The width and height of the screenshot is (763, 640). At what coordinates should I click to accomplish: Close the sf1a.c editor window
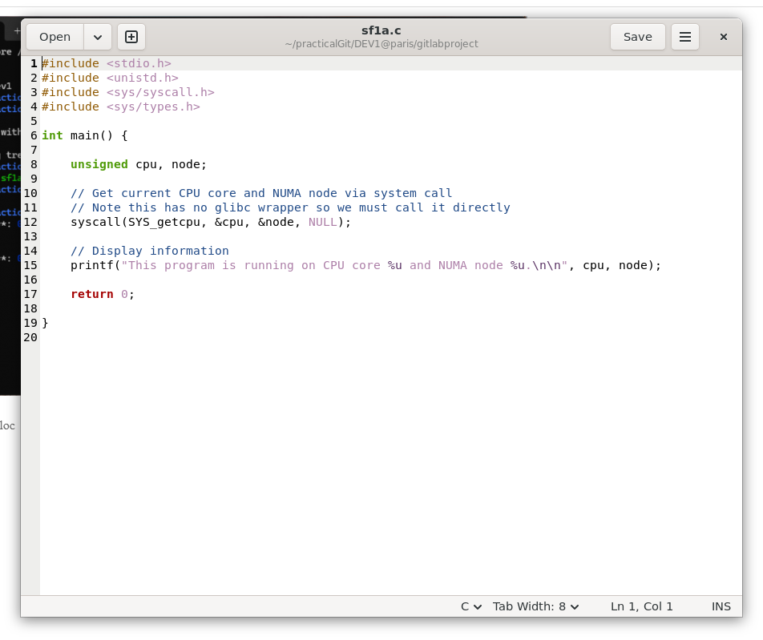tap(724, 37)
